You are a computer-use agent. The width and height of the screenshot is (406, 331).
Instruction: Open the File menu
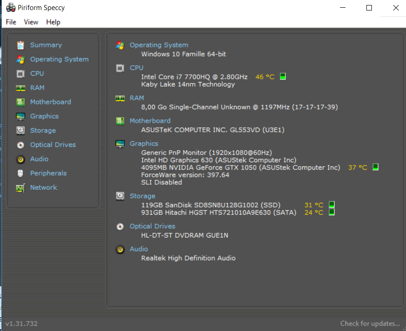tap(11, 22)
